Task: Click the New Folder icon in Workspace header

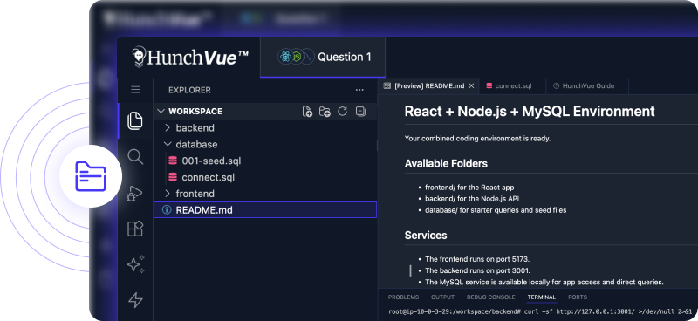Action: click(325, 112)
